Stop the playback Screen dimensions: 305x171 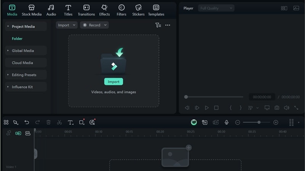coord(216,108)
